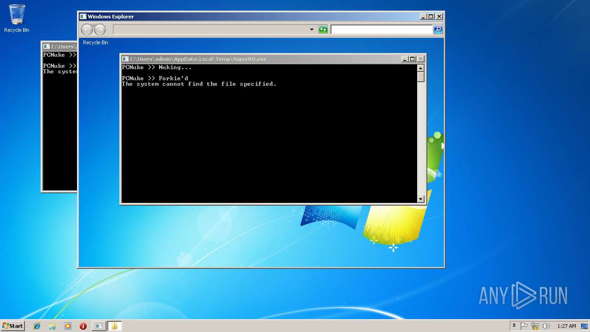Click the console vertical scrollbar thumb

(x=420, y=77)
